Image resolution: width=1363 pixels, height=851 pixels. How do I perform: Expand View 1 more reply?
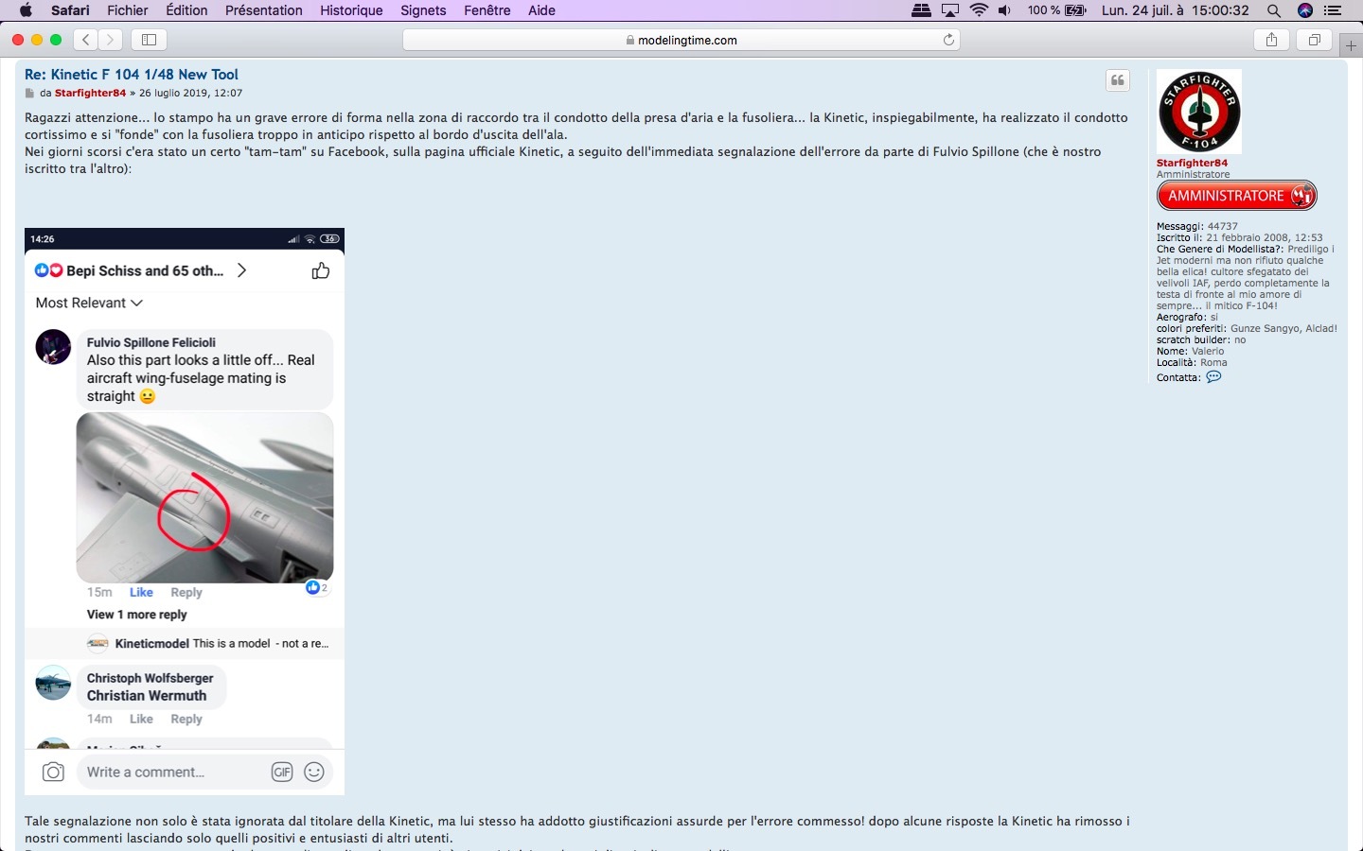[x=137, y=615]
